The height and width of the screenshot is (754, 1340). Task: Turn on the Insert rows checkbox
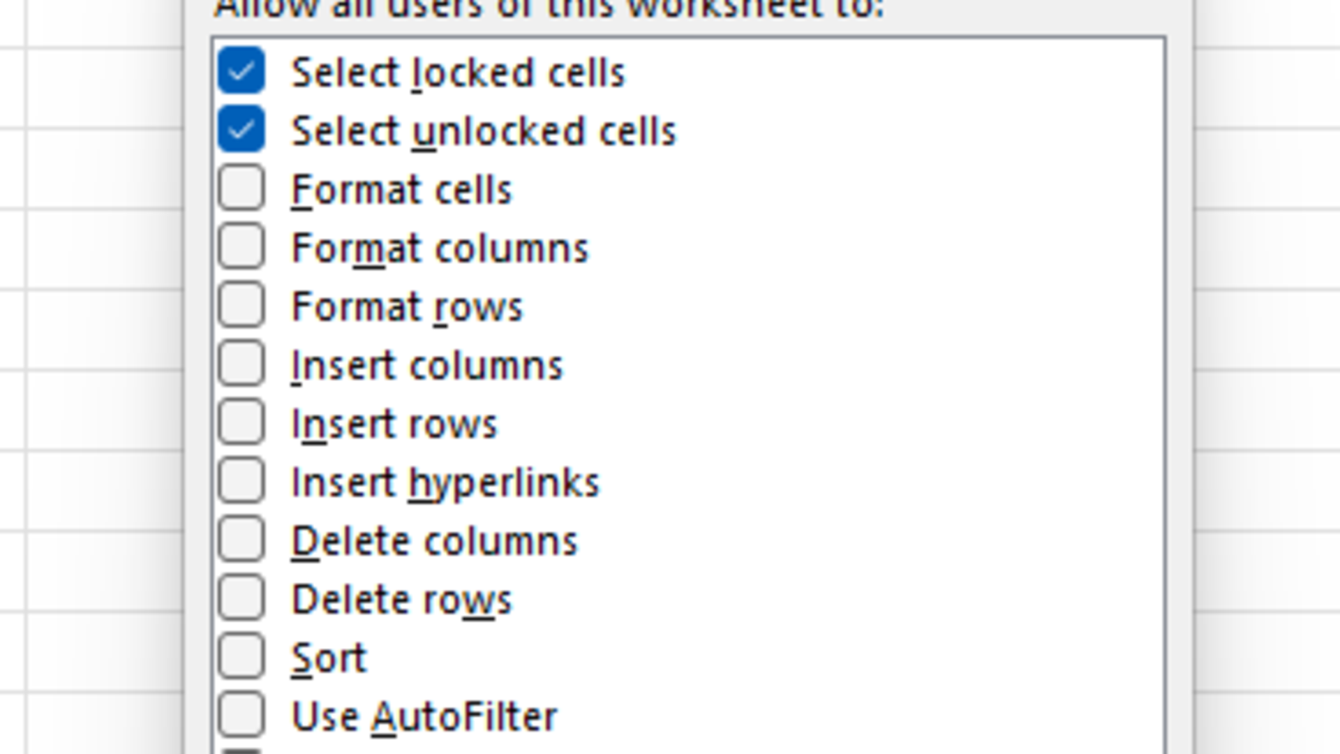241,422
